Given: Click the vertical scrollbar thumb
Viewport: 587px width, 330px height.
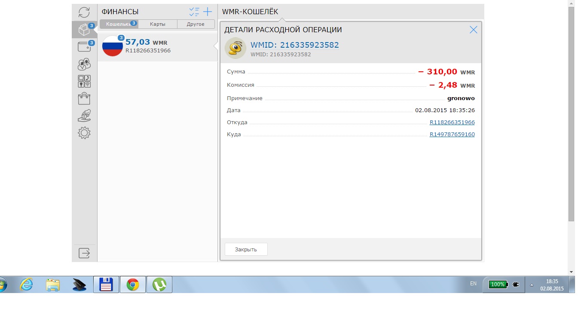Looking at the screenshot, I should 571,114.
